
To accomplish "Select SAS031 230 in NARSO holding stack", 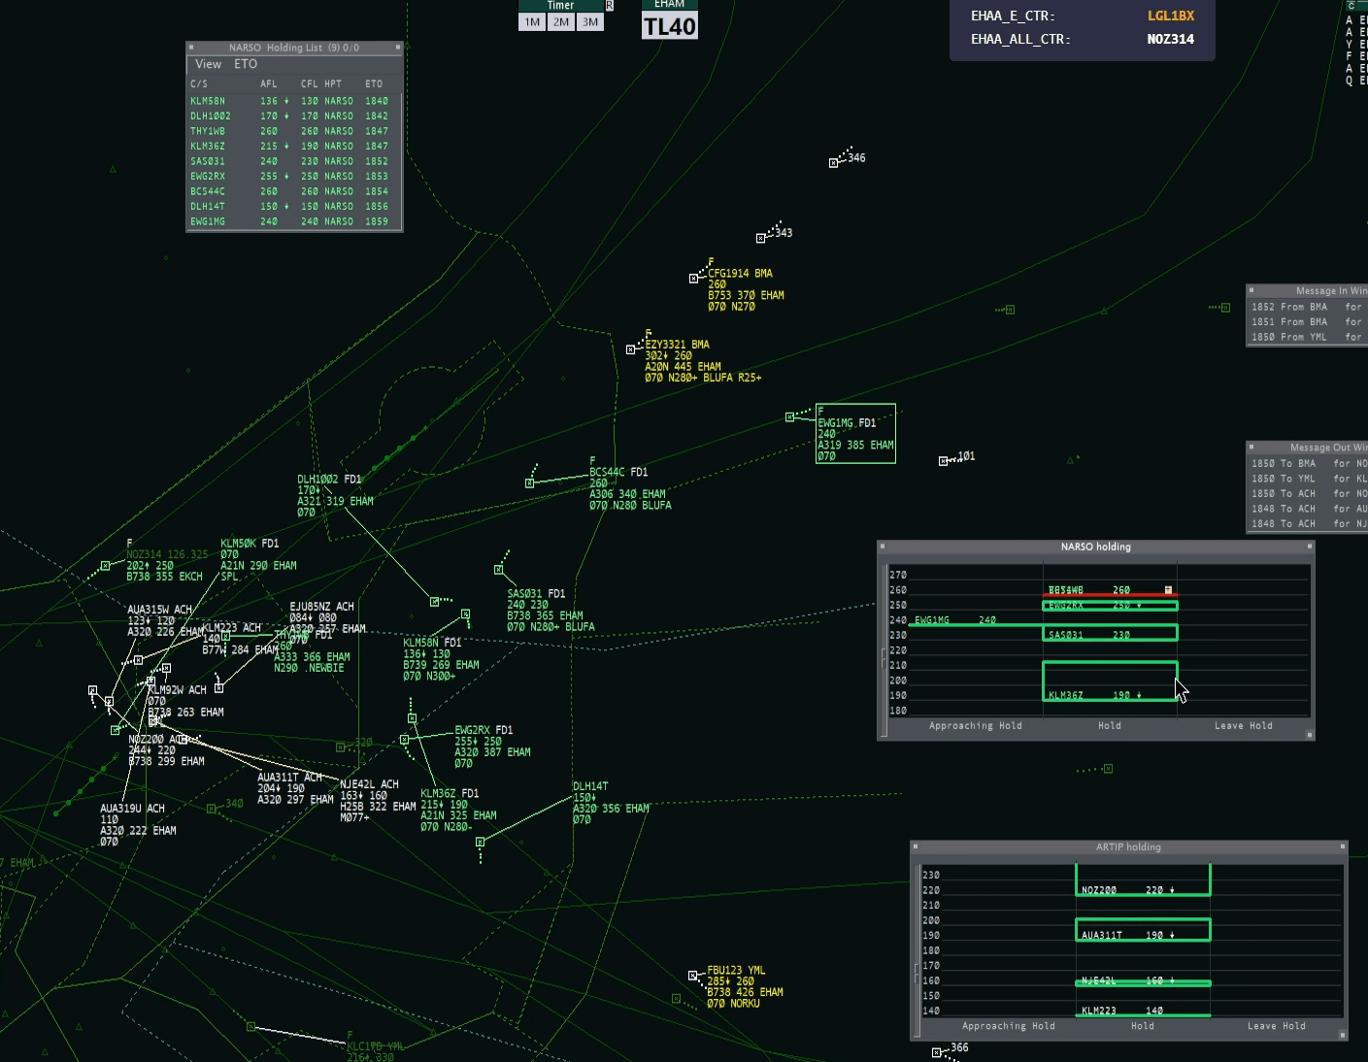I will pyautogui.click(x=1110, y=634).
